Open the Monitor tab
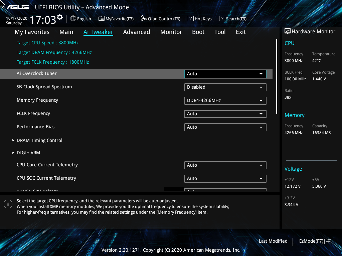Screen dimensions: 342x256 coord(171,32)
